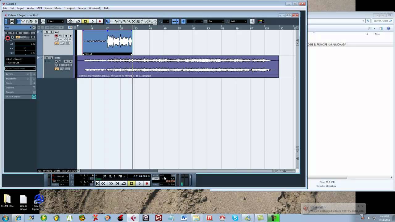Record-enable the Voz track in track list

click(56, 36)
